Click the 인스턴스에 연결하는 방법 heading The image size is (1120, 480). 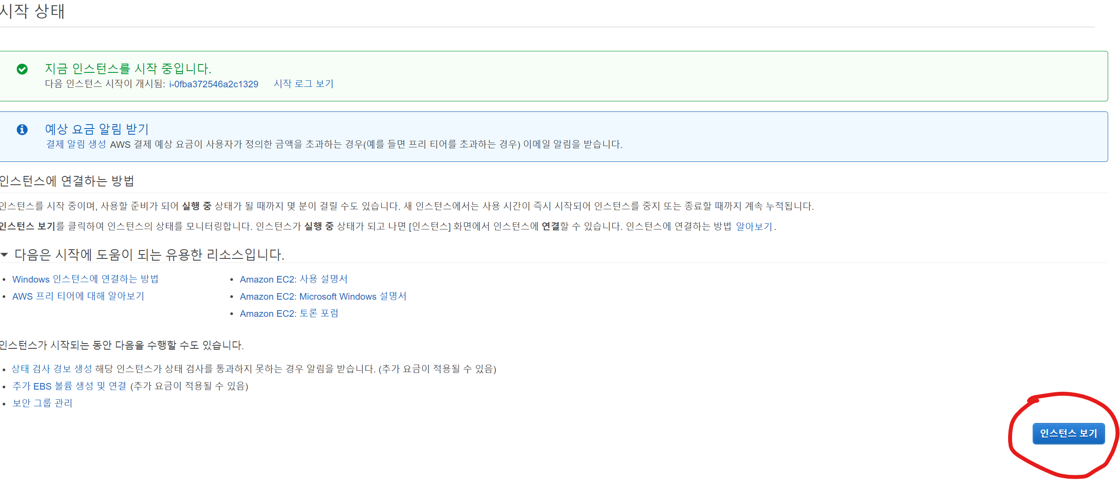tap(67, 181)
